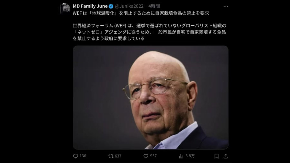
Task: Open the attached photo of the man in glasses
Action: tap(150, 97)
